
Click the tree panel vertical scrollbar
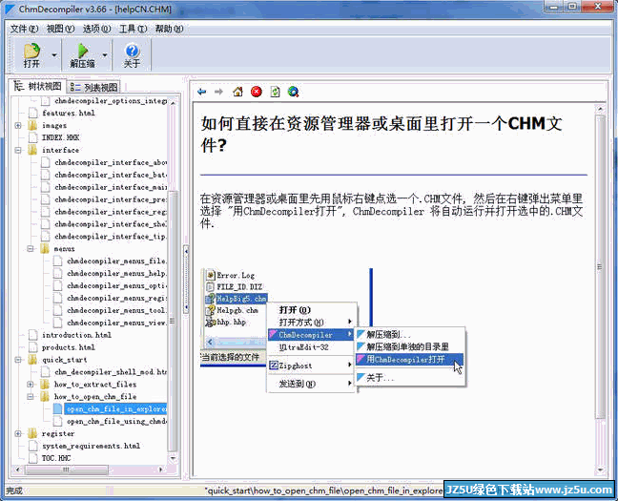click(173, 322)
